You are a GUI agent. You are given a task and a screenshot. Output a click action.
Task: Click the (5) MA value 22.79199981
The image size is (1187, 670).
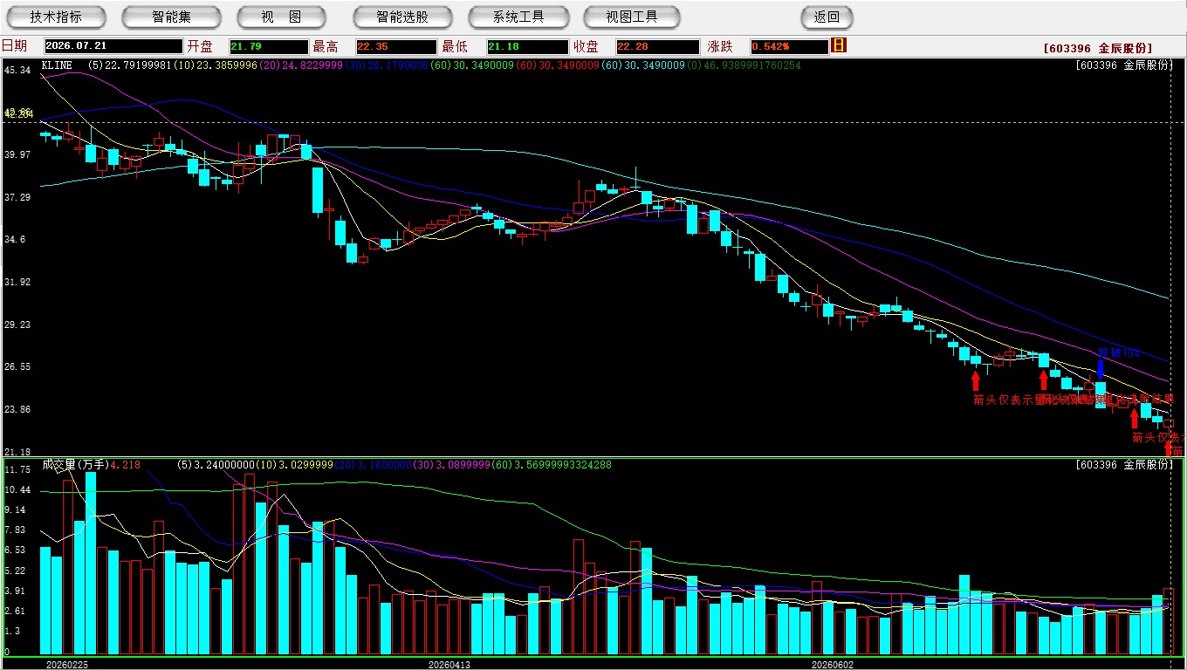coord(129,65)
